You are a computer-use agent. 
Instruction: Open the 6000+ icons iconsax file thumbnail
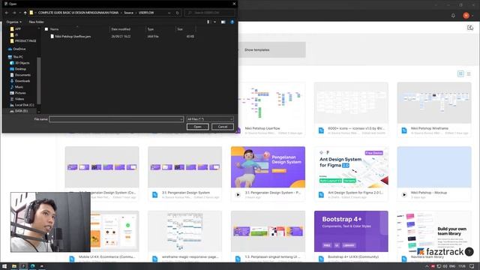click(351, 103)
